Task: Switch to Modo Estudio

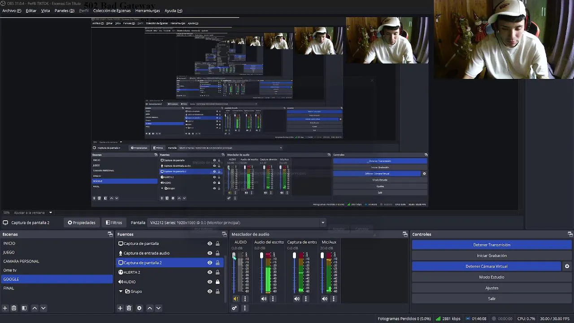Action: [491, 277]
